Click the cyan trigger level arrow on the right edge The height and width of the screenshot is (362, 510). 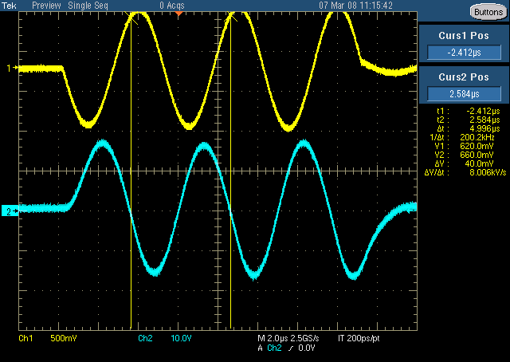click(x=411, y=211)
